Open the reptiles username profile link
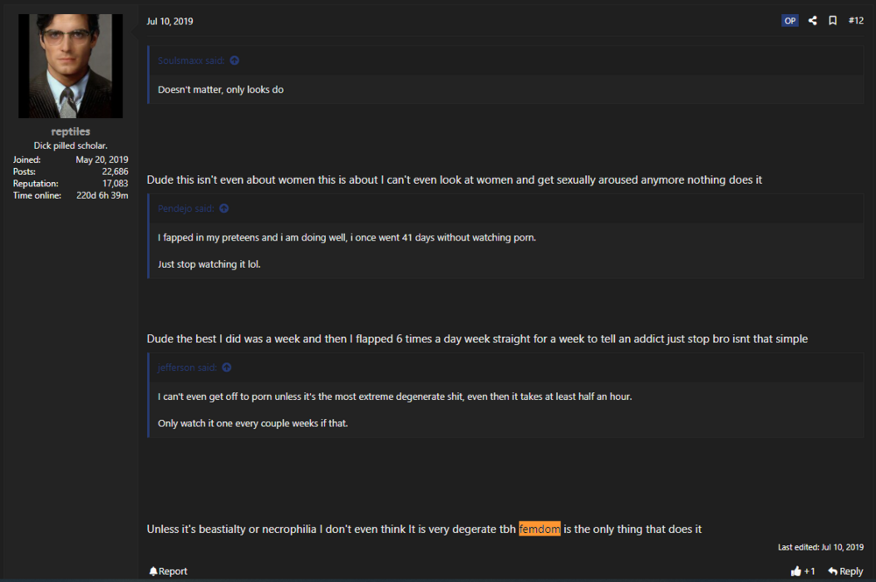 point(70,131)
